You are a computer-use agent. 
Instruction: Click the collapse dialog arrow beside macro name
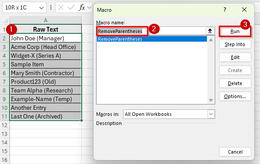pos(210,31)
